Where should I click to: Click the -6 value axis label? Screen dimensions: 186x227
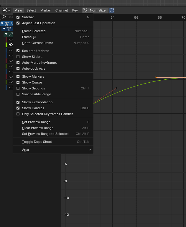coord(65,164)
